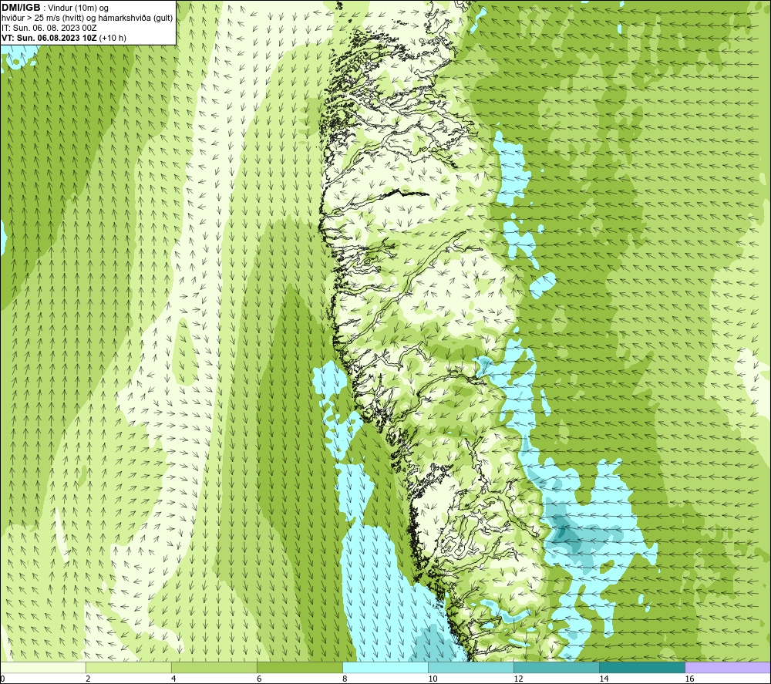
Task: Click the 6–8 m/s dark green swatch
Action: tap(299, 668)
